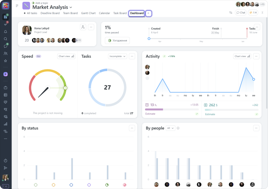Expand the Market Analysis project dropdown
This screenshot has width=268, height=189.
point(71,7)
